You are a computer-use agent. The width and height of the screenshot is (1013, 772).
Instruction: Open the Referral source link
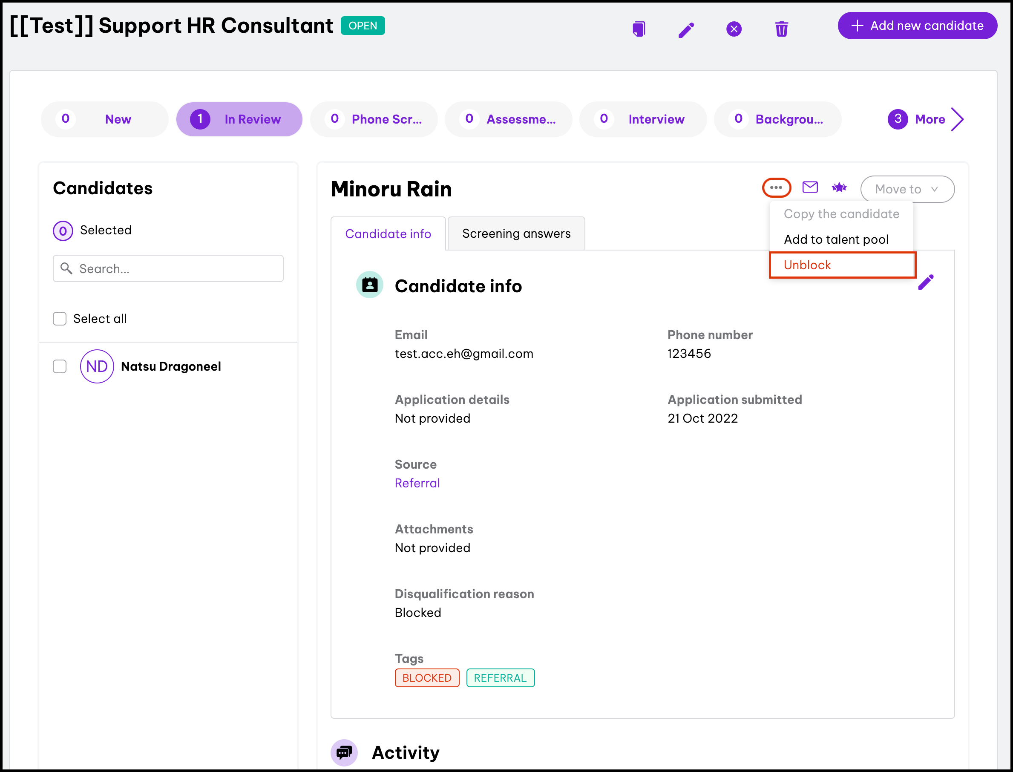coord(417,483)
